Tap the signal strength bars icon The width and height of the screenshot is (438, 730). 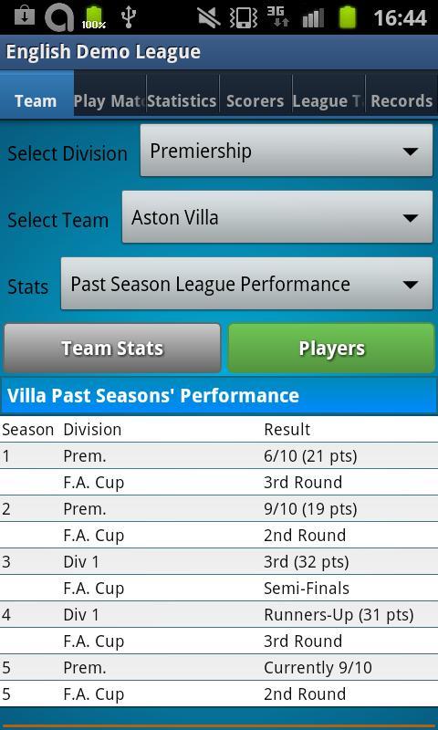click(313, 18)
